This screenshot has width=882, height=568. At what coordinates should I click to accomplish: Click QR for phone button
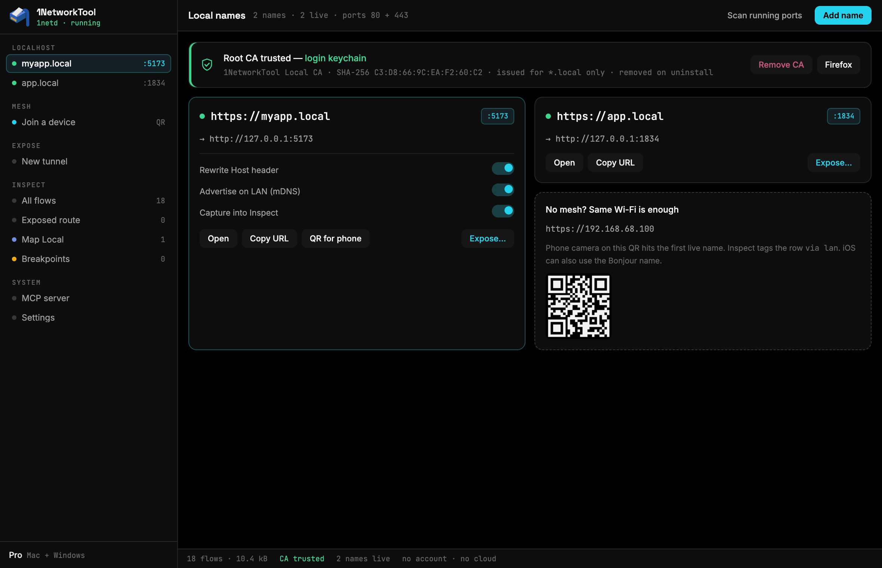pyautogui.click(x=335, y=238)
